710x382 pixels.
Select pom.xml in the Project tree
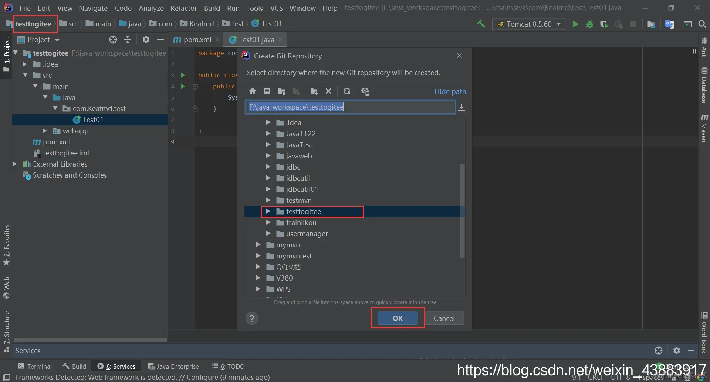point(57,142)
